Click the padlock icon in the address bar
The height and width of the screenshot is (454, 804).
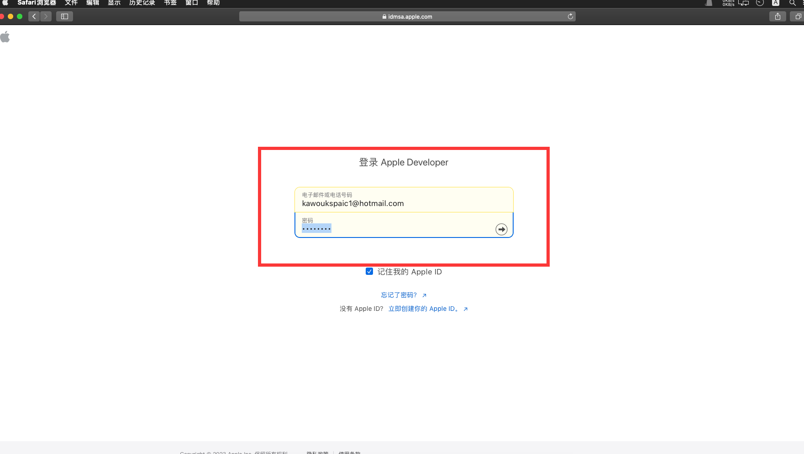[x=384, y=17]
